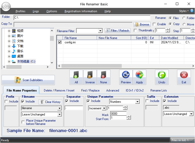Click the Mask 0000 input field
This screenshot has height=143, width=195.
[118, 114]
